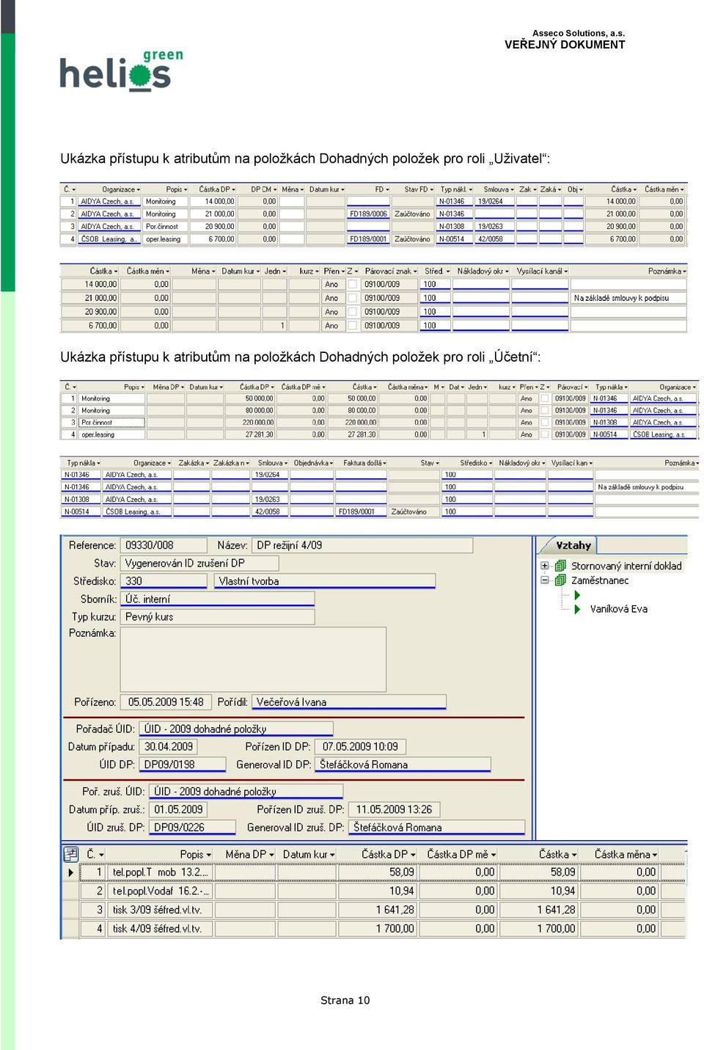
Task: Click the Typ kurzu field Pevný kurs
Action: [x=217, y=616]
